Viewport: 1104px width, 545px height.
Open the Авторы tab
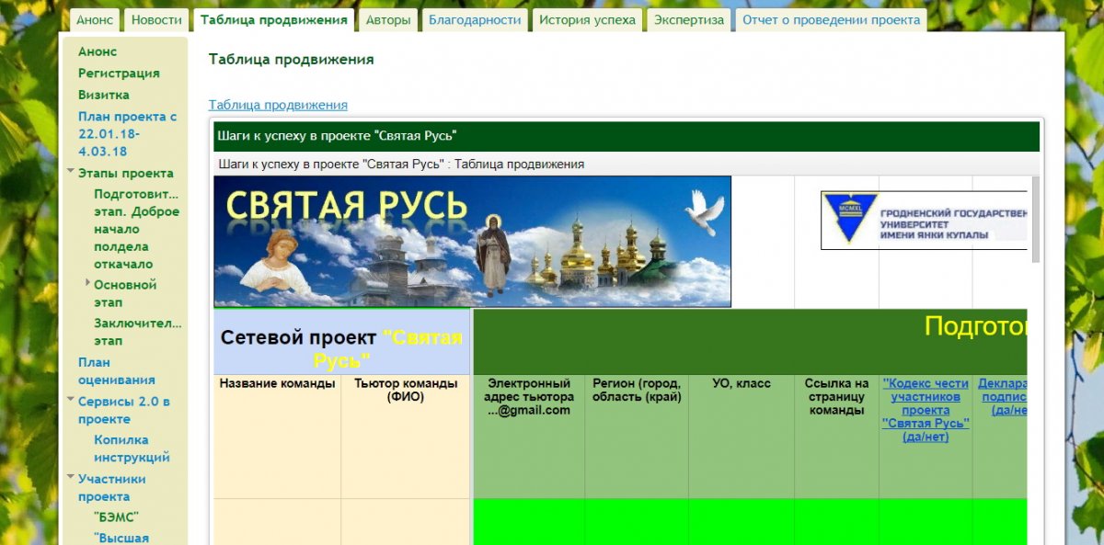tap(387, 20)
